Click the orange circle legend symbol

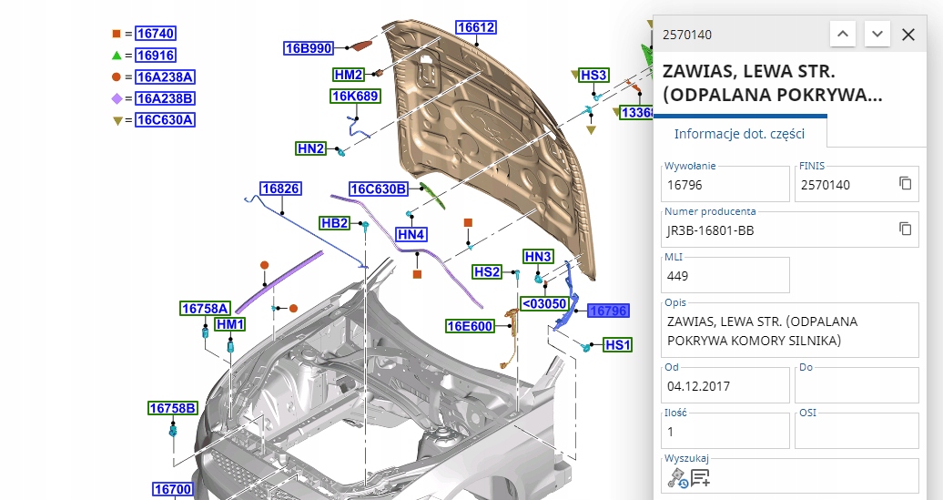click(117, 77)
